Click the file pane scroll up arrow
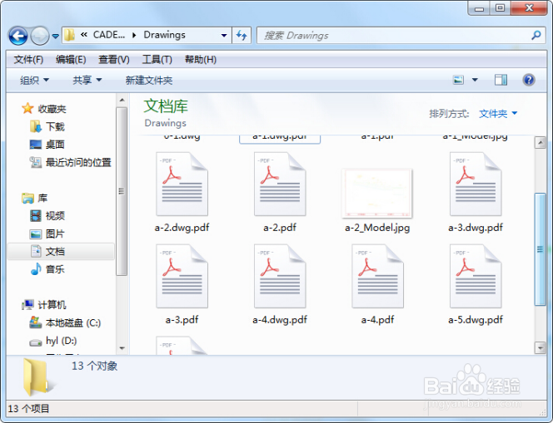The width and height of the screenshot is (553, 423). (x=541, y=143)
